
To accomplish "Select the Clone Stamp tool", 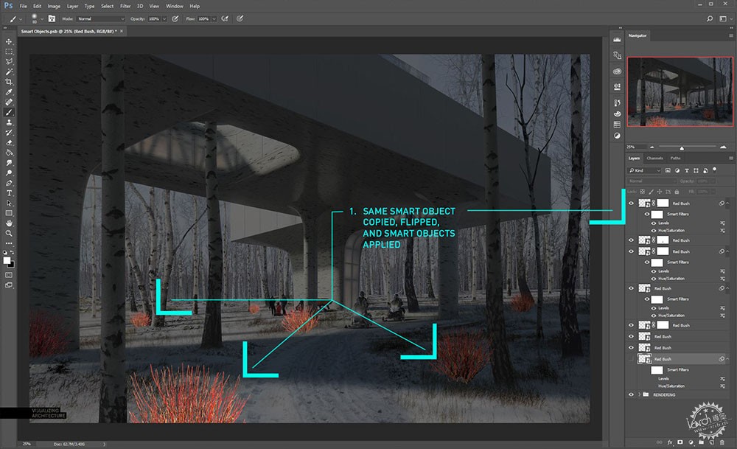I will coord(8,122).
